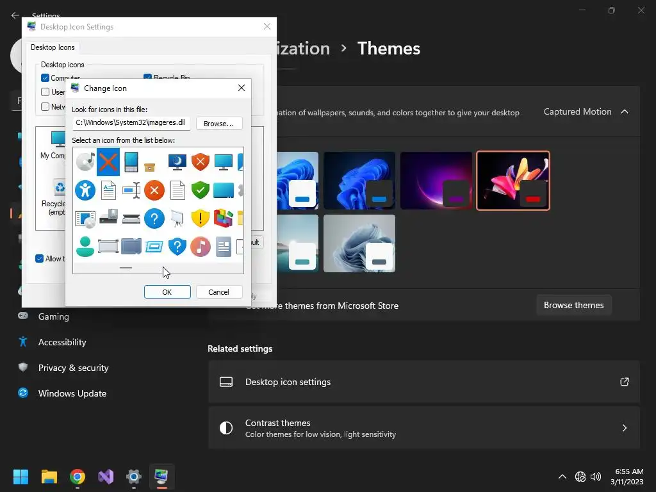This screenshot has height=492, width=656.
Task: Open Contrast themes via its chevron
Action: (x=624, y=427)
